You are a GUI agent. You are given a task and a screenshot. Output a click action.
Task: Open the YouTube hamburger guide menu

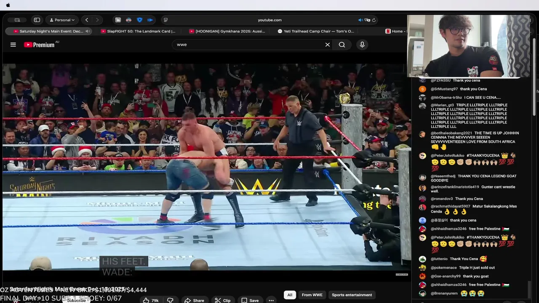click(x=13, y=45)
